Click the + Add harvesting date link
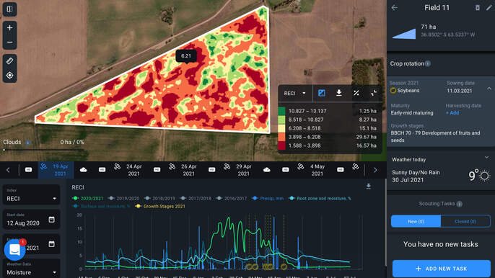This screenshot has height=278, width=495. click(452, 113)
